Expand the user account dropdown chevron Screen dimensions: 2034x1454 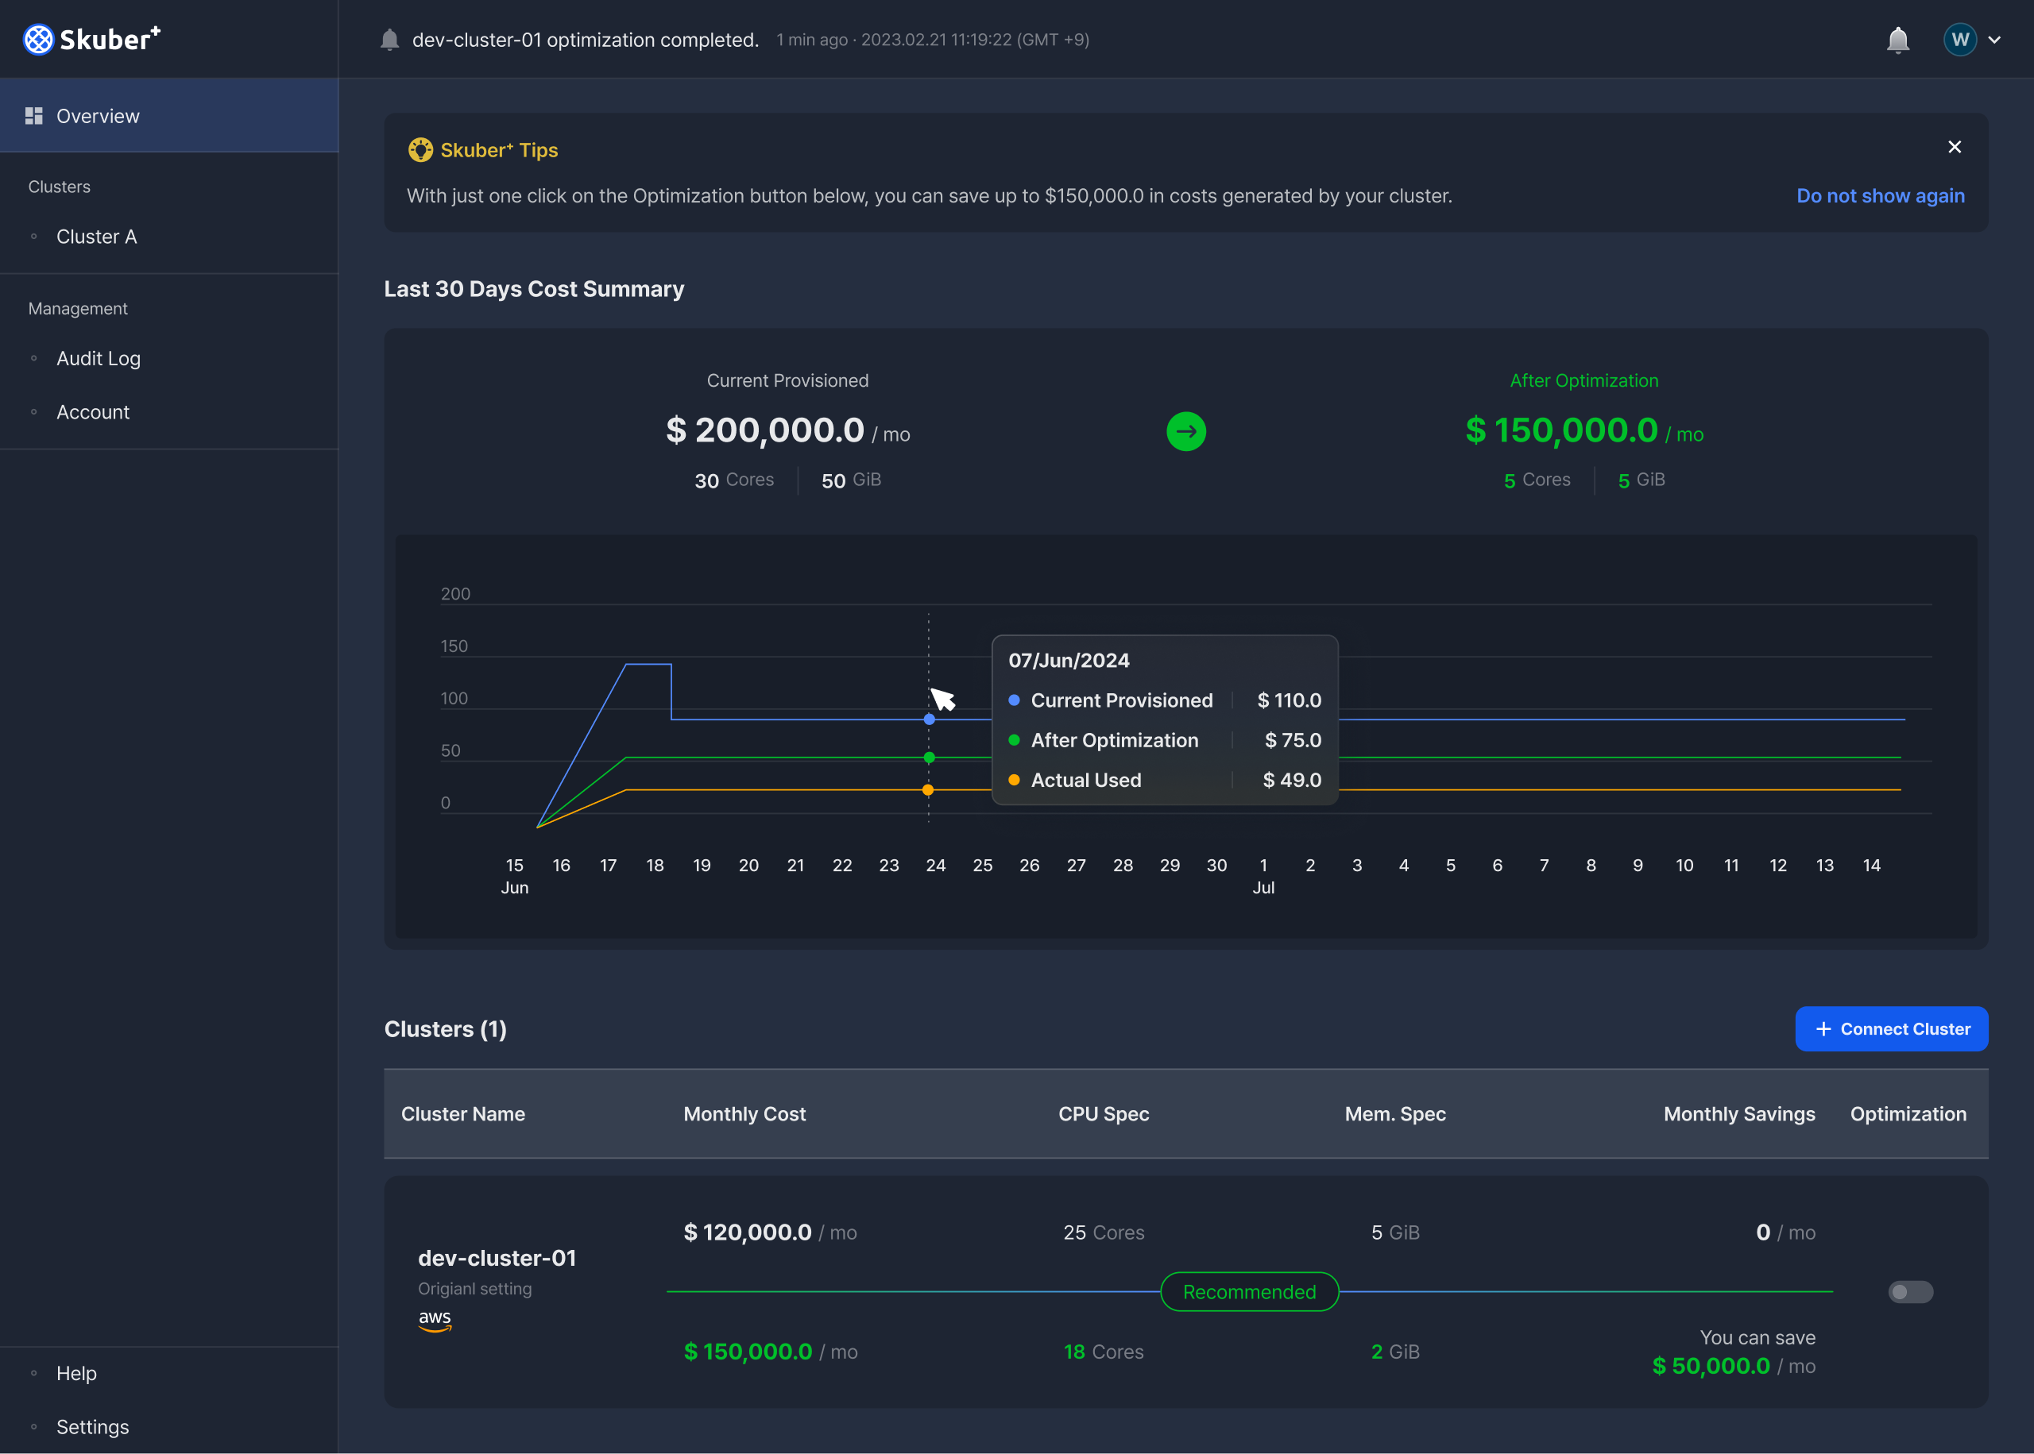click(1994, 40)
